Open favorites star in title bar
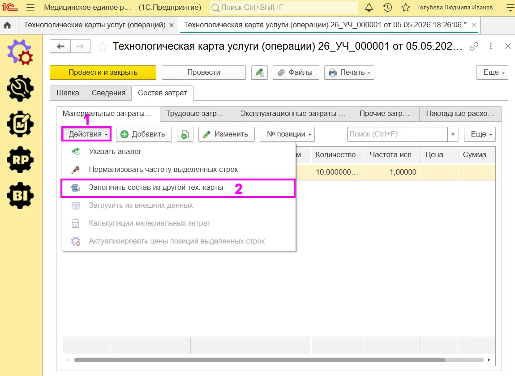The height and width of the screenshot is (376, 515). pos(406,8)
